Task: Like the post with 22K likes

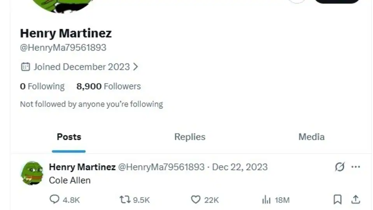Action: tap(196, 199)
